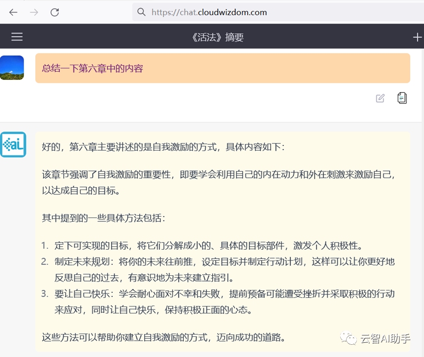424x357 pixels.
Task: Open the hamburger menu in the header
Action: [x=17, y=37]
